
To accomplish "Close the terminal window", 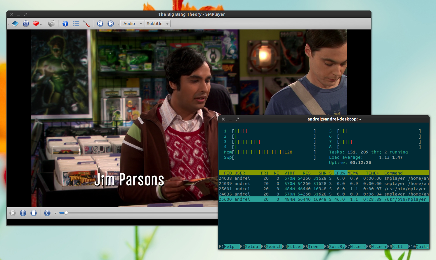I will pos(223,119).
